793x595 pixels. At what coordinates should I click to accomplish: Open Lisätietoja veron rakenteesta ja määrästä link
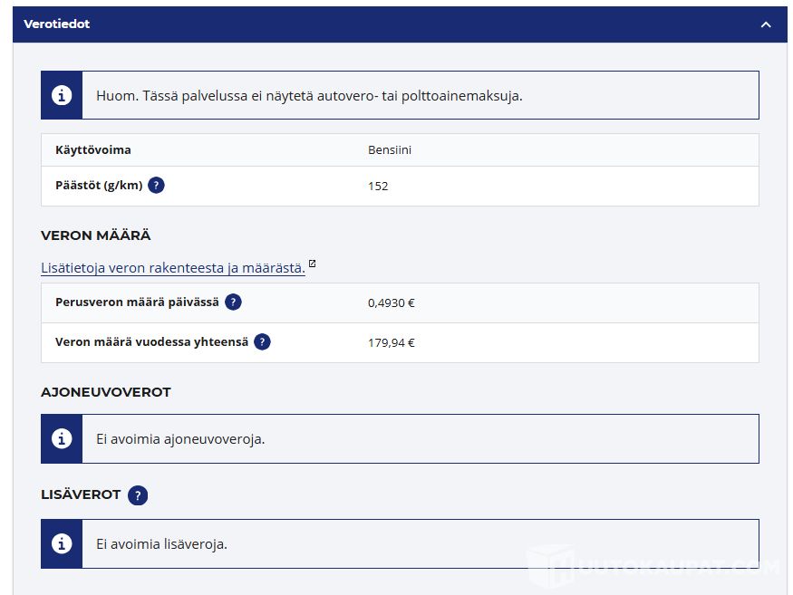point(172,268)
